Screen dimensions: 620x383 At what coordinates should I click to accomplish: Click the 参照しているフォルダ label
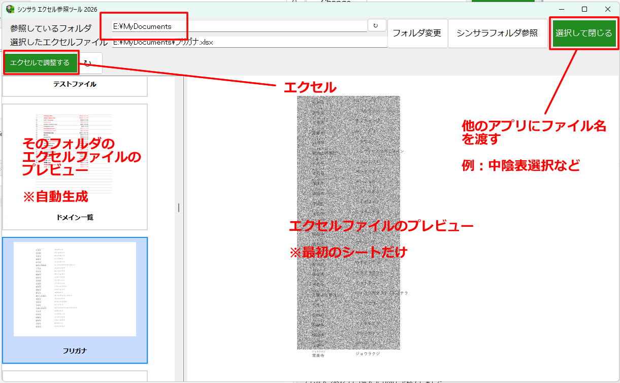(51, 28)
